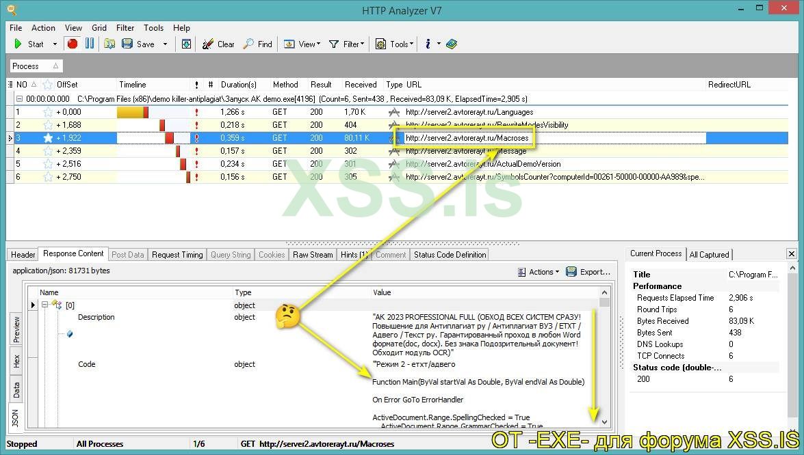Click the open file folder icon
The image size is (804, 455).
(x=109, y=44)
